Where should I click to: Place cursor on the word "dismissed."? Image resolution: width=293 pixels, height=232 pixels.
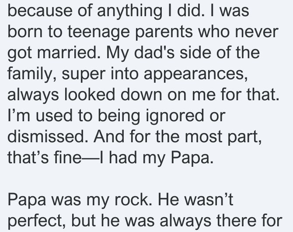click(x=48, y=137)
